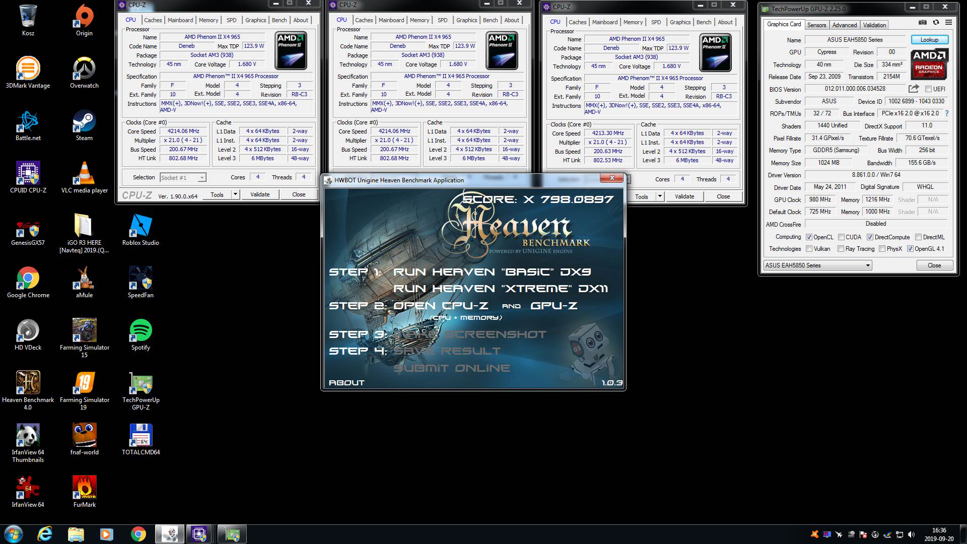This screenshot has height=544, width=967.
Task: Toggle the DirectCompute checkbox in GPU-Z
Action: click(x=870, y=237)
